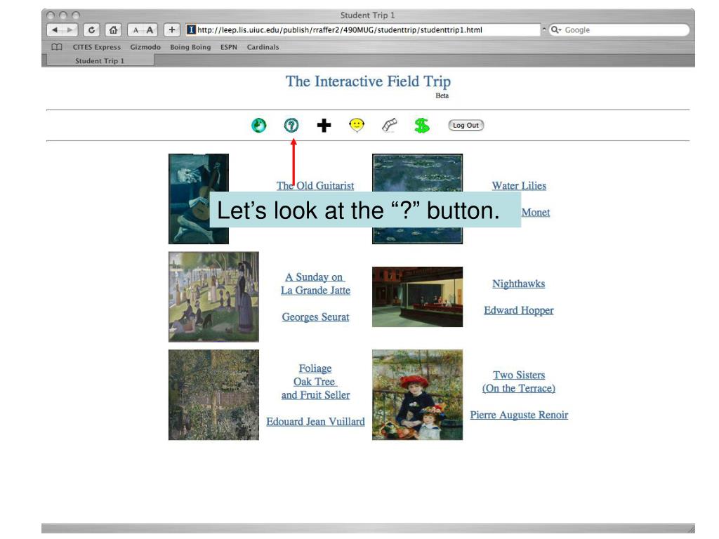
Task: Reload the page with the refresh button
Action: [x=92, y=29]
